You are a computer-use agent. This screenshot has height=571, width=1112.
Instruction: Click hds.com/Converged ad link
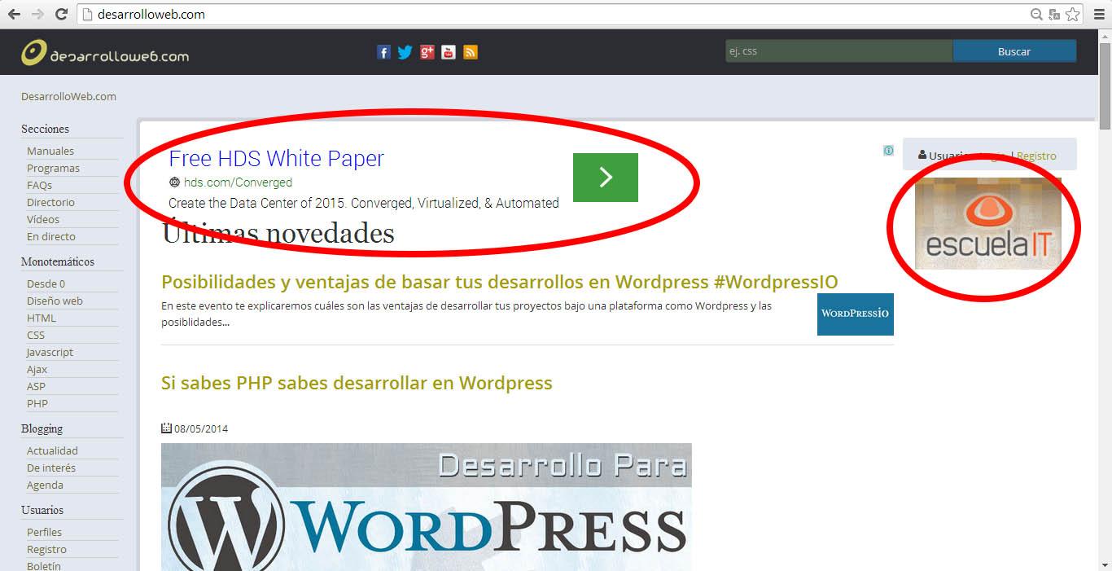point(238,182)
